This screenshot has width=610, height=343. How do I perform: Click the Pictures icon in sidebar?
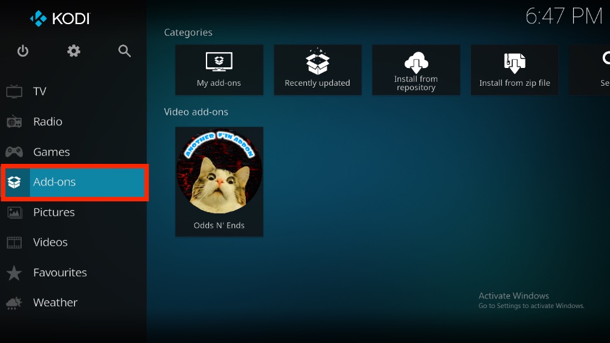(15, 212)
